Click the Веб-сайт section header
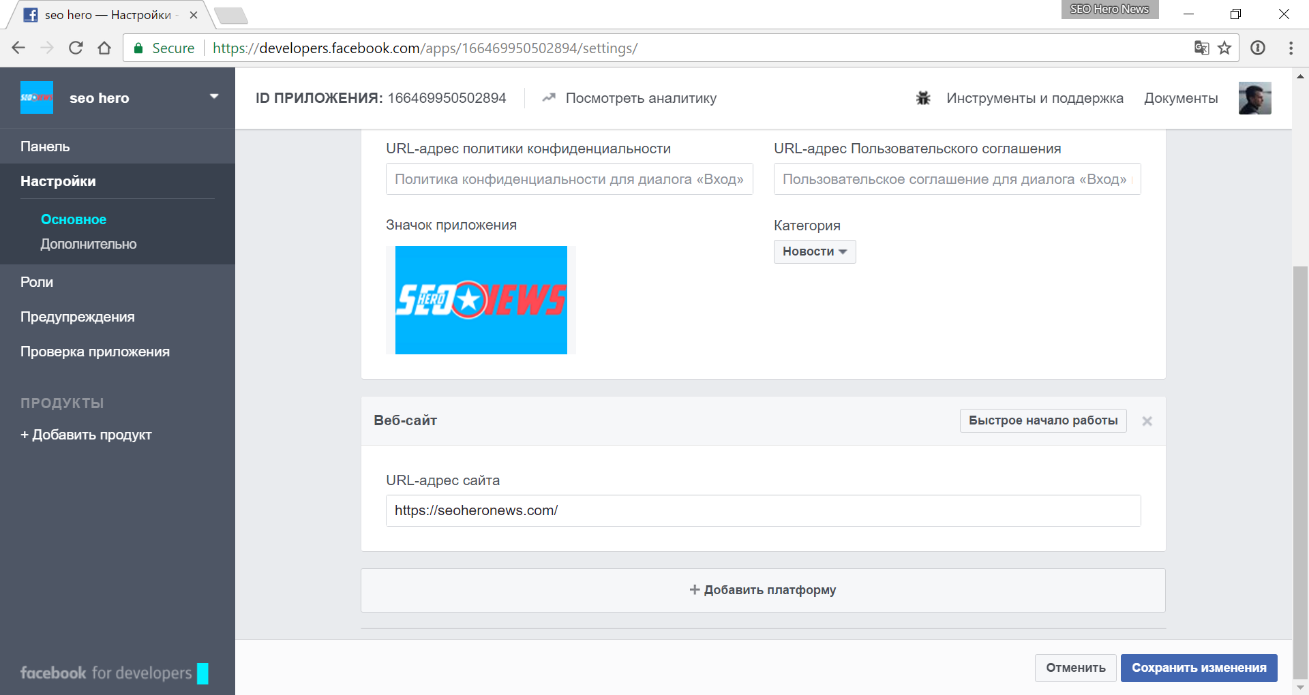This screenshot has width=1309, height=695. pyautogui.click(x=405, y=420)
